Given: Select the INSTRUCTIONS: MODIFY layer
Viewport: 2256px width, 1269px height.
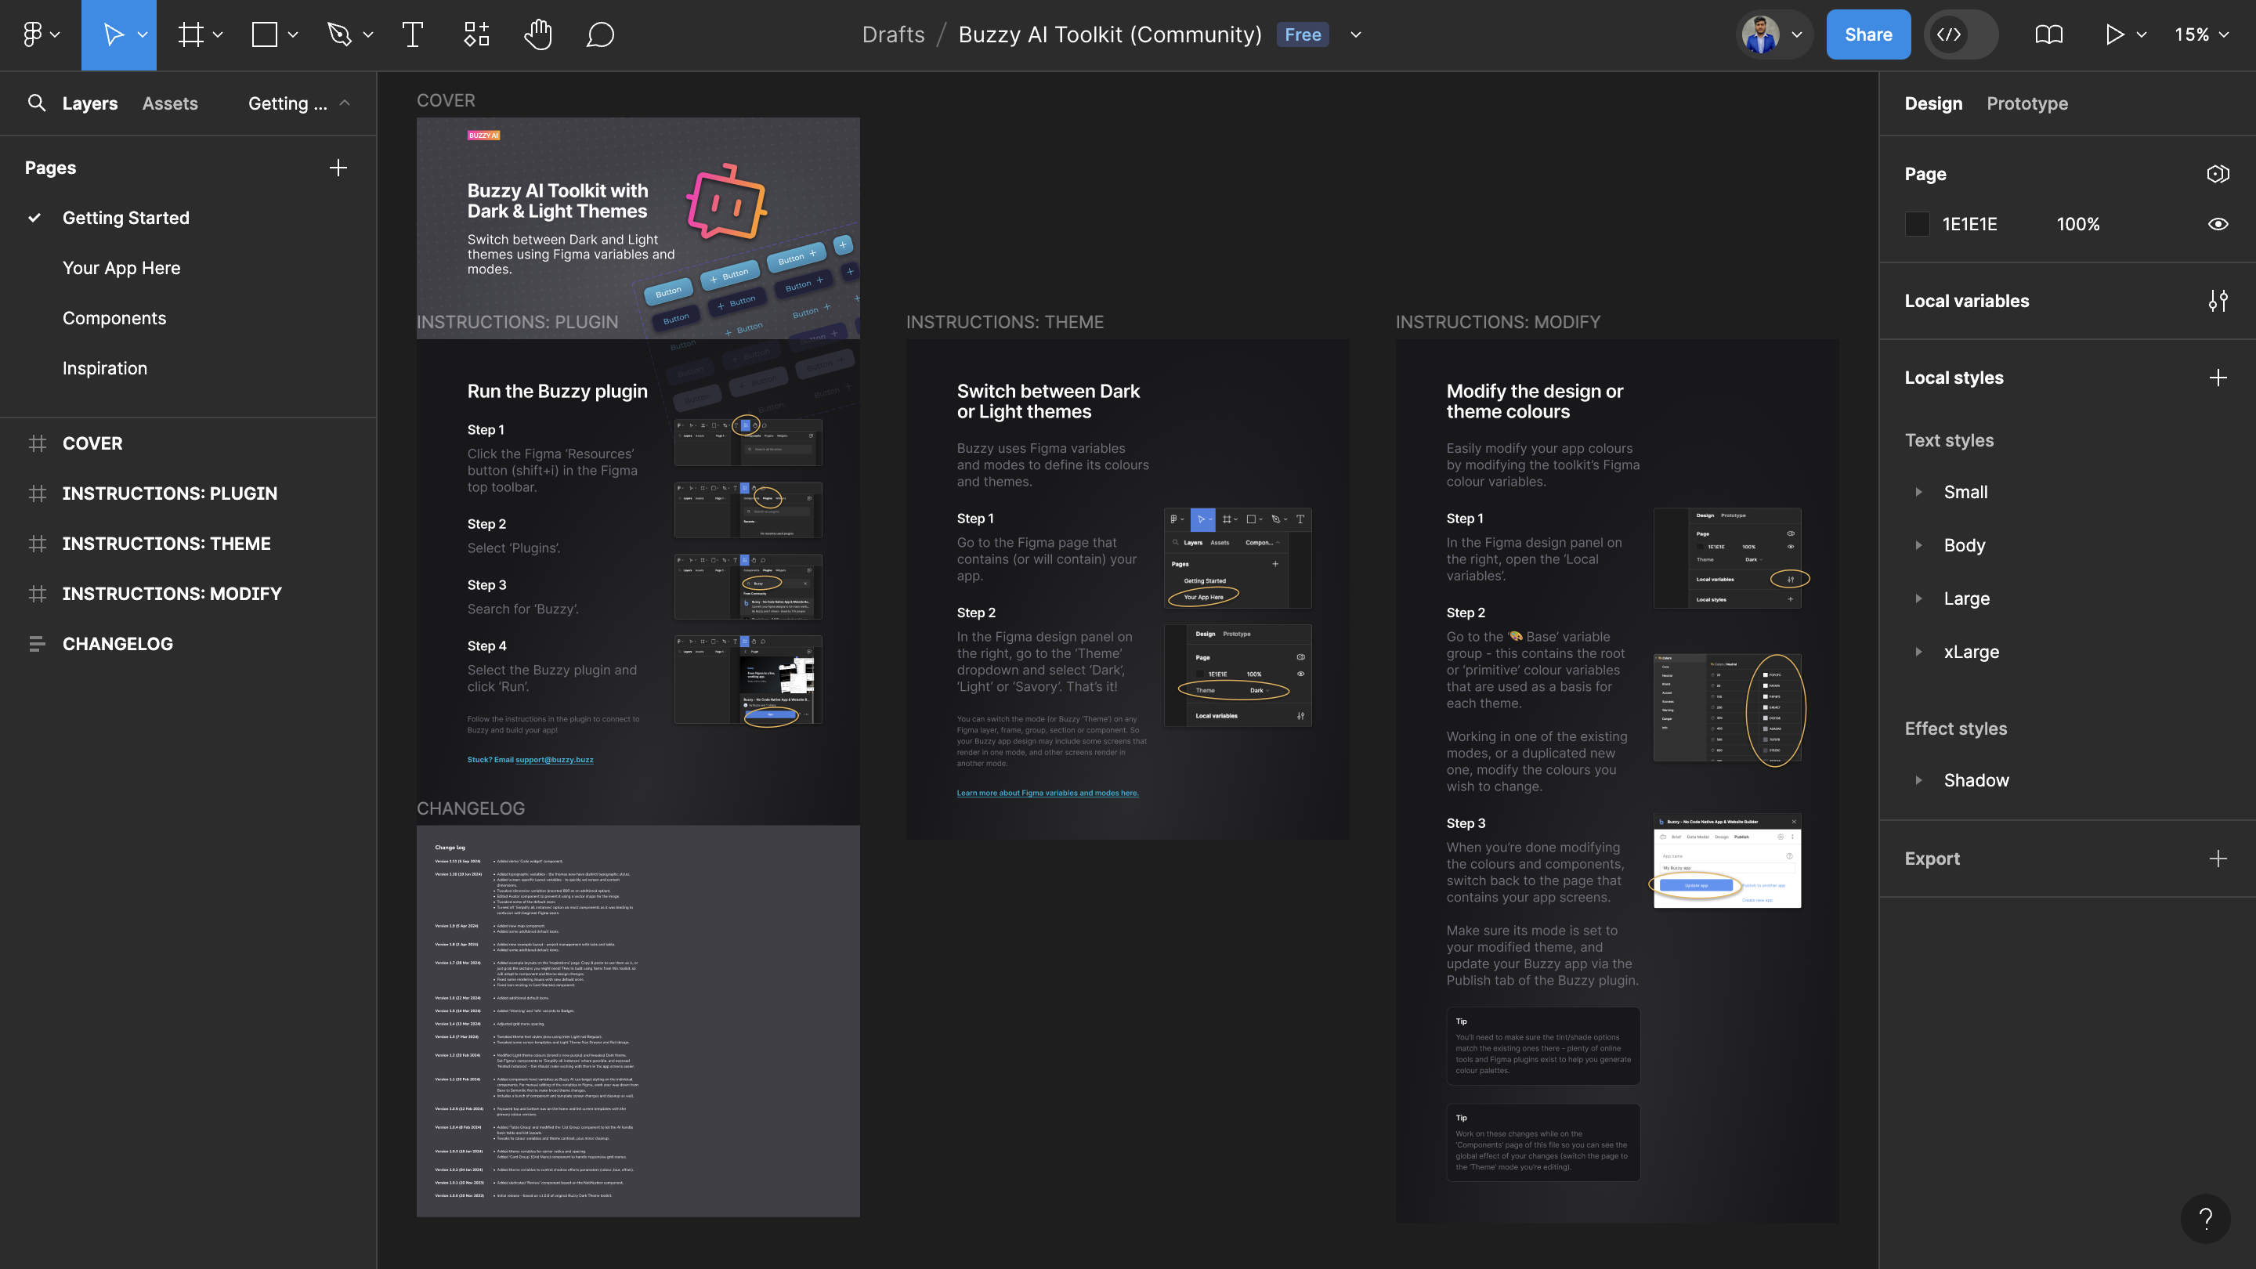Looking at the screenshot, I should (172, 593).
